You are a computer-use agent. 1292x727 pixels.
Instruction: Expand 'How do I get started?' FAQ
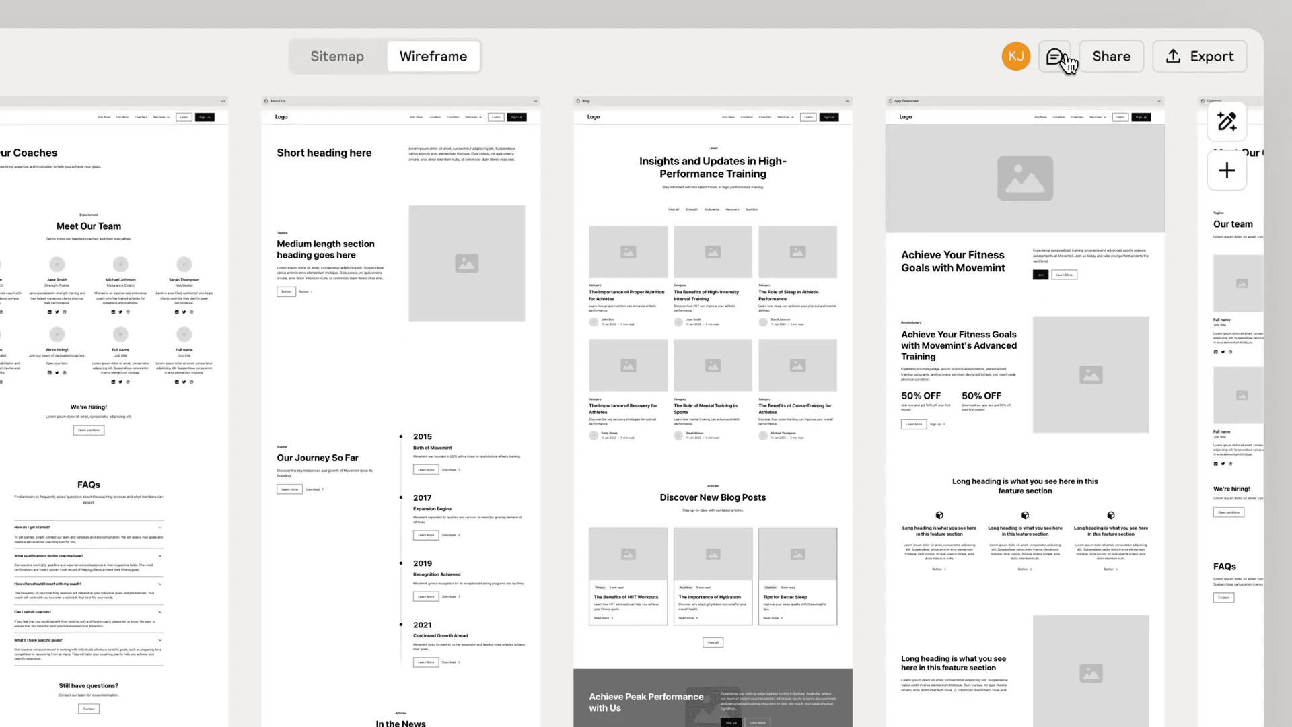88,527
